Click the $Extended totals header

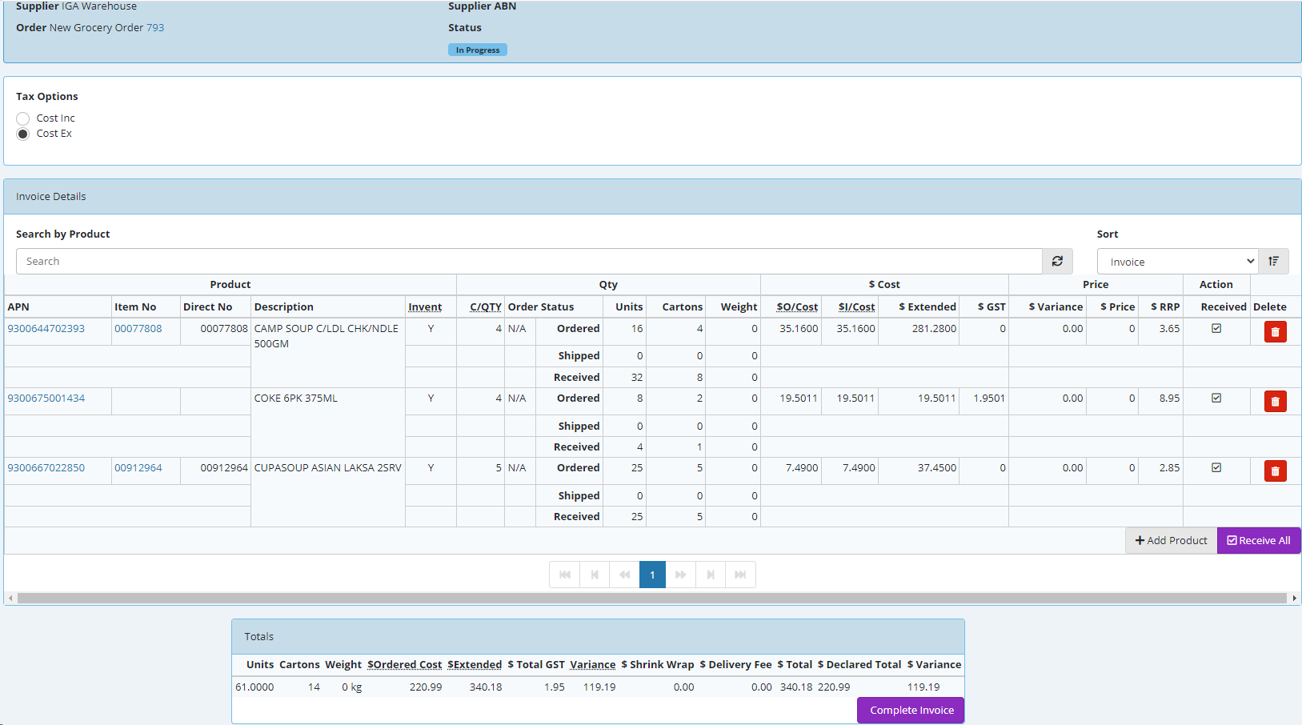[x=475, y=664]
